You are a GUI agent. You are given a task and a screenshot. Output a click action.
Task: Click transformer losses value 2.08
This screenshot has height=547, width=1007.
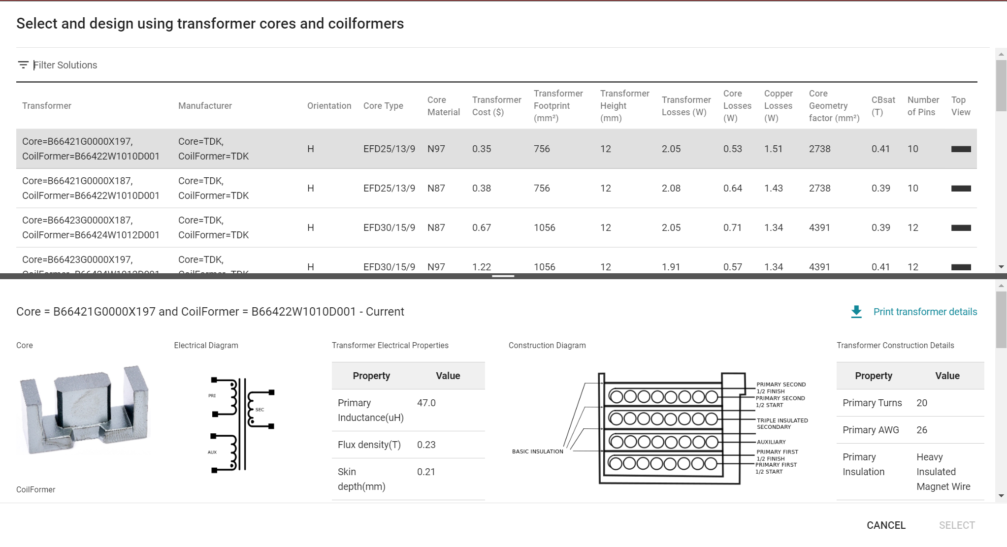pyautogui.click(x=671, y=188)
